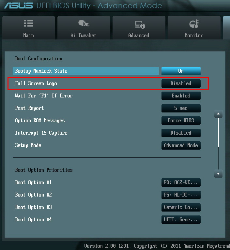
Task: Click the ASUS logo in header
Action: (x=18, y=6)
